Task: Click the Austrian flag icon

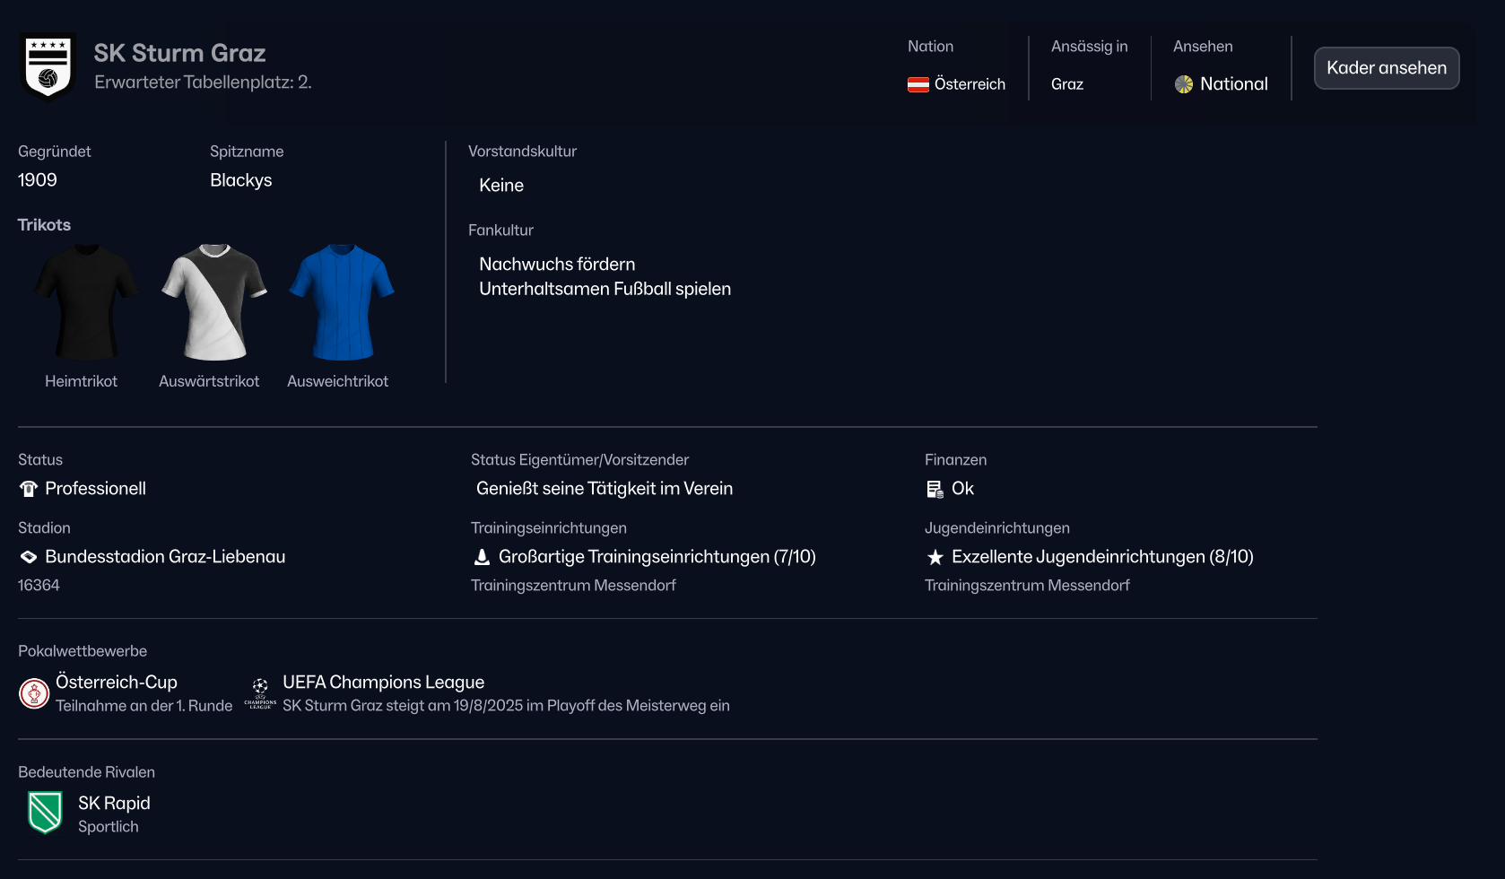Action: coord(918,84)
